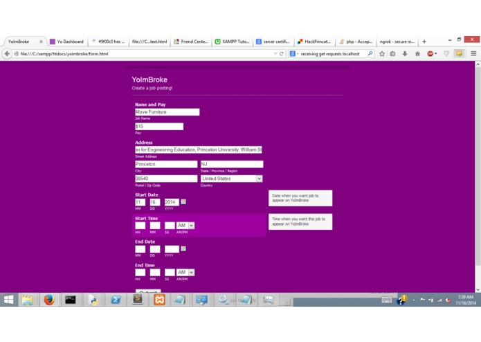The height and width of the screenshot is (342, 481).
Task: Open XAMPP control panel from taskbar
Action: (x=159, y=300)
